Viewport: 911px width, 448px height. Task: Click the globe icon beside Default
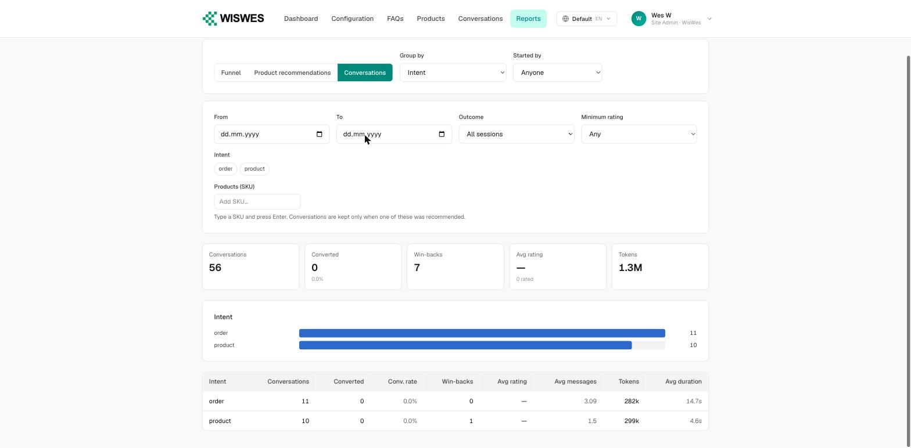(565, 19)
